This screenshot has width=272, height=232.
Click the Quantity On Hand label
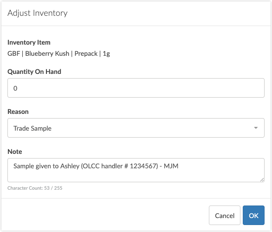pyautogui.click(x=34, y=72)
